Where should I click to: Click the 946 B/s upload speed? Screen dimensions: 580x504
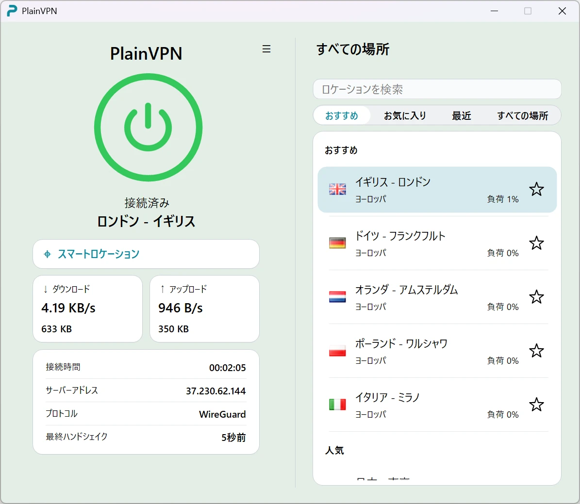[x=181, y=308]
